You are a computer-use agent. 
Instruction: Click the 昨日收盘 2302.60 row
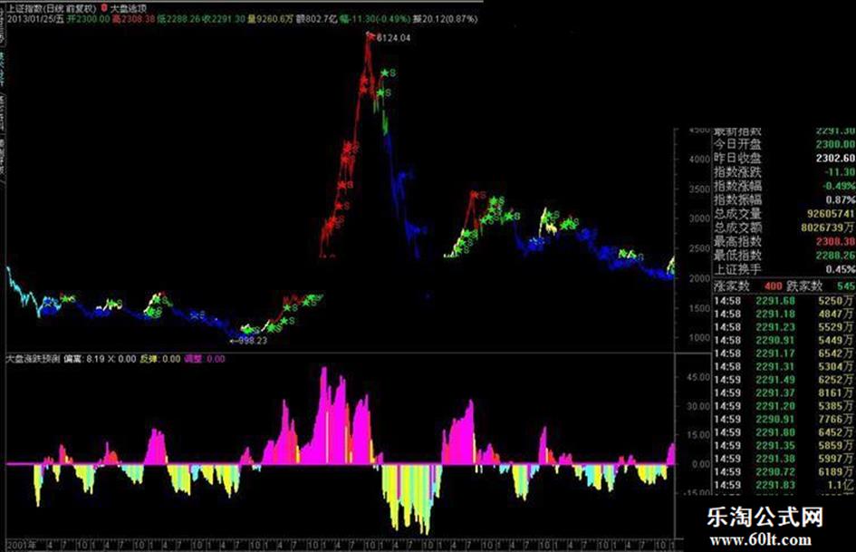[x=784, y=158]
